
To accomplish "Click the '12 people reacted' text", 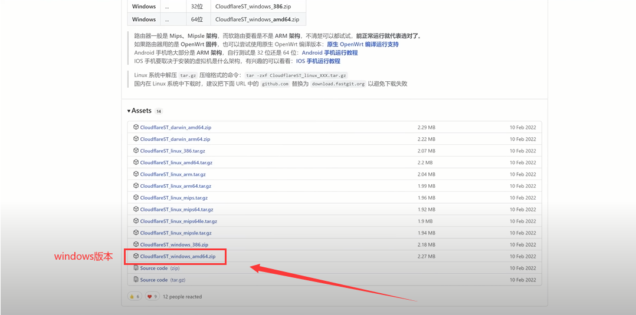I will (x=182, y=297).
